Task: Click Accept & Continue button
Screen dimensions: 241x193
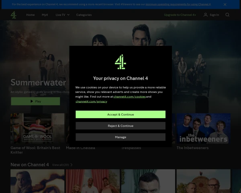Action: (120, 114)
